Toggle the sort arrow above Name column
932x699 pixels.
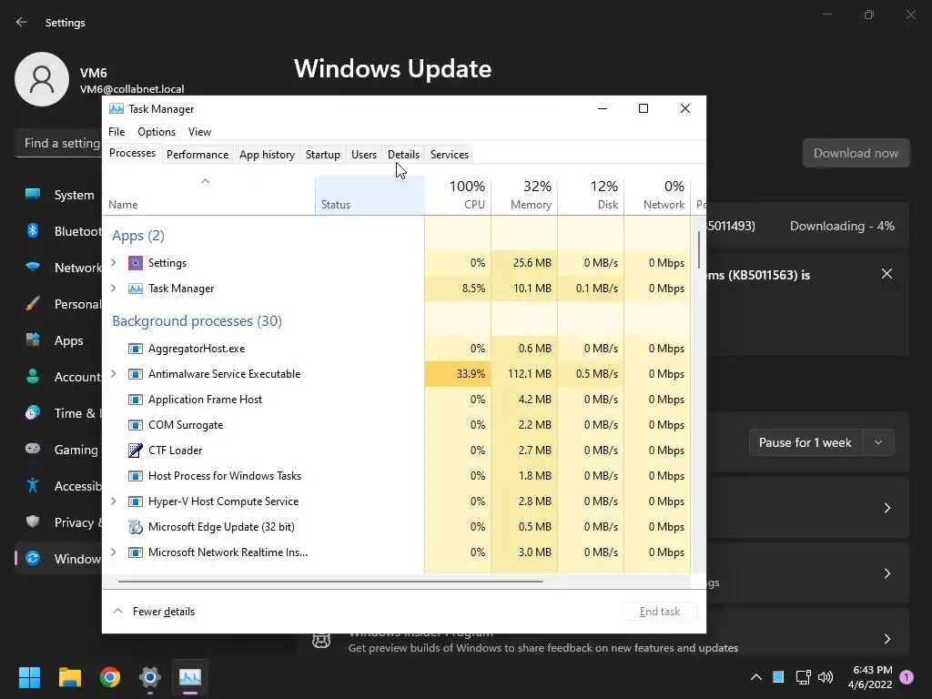205,181
